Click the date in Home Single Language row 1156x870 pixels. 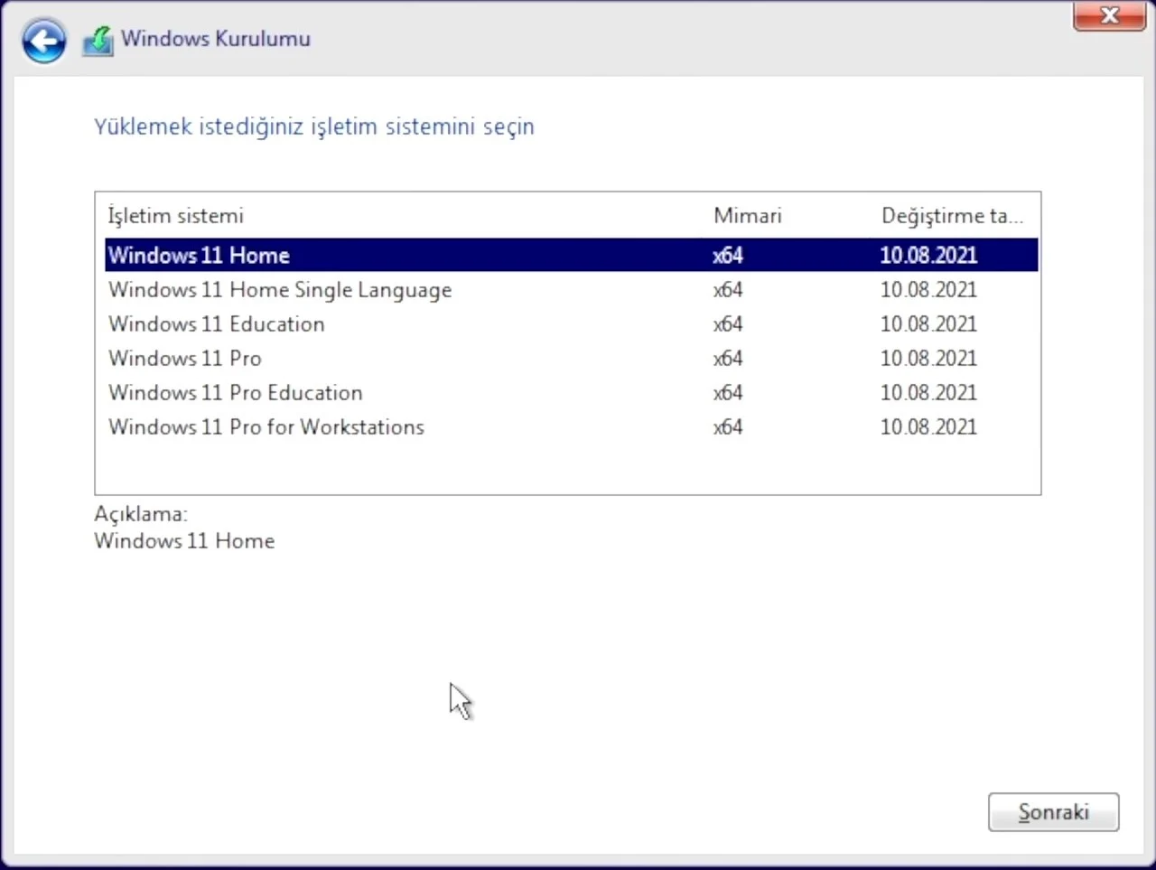[x=928, y=289]
